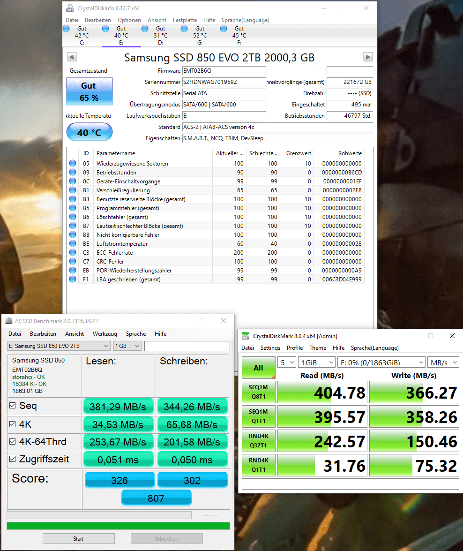The image size is (463, 551).
Task: Select the C: drive status icon
Action: 67,29
